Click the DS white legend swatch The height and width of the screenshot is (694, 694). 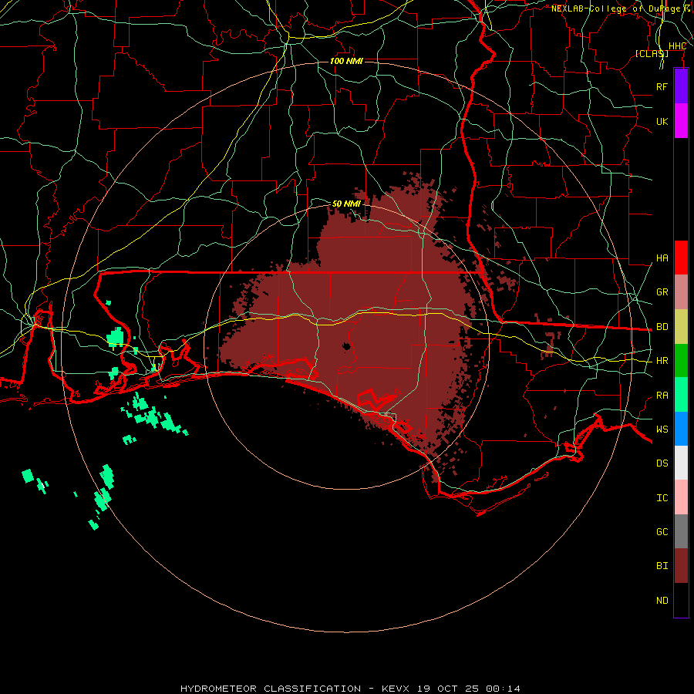click(681, 463)
